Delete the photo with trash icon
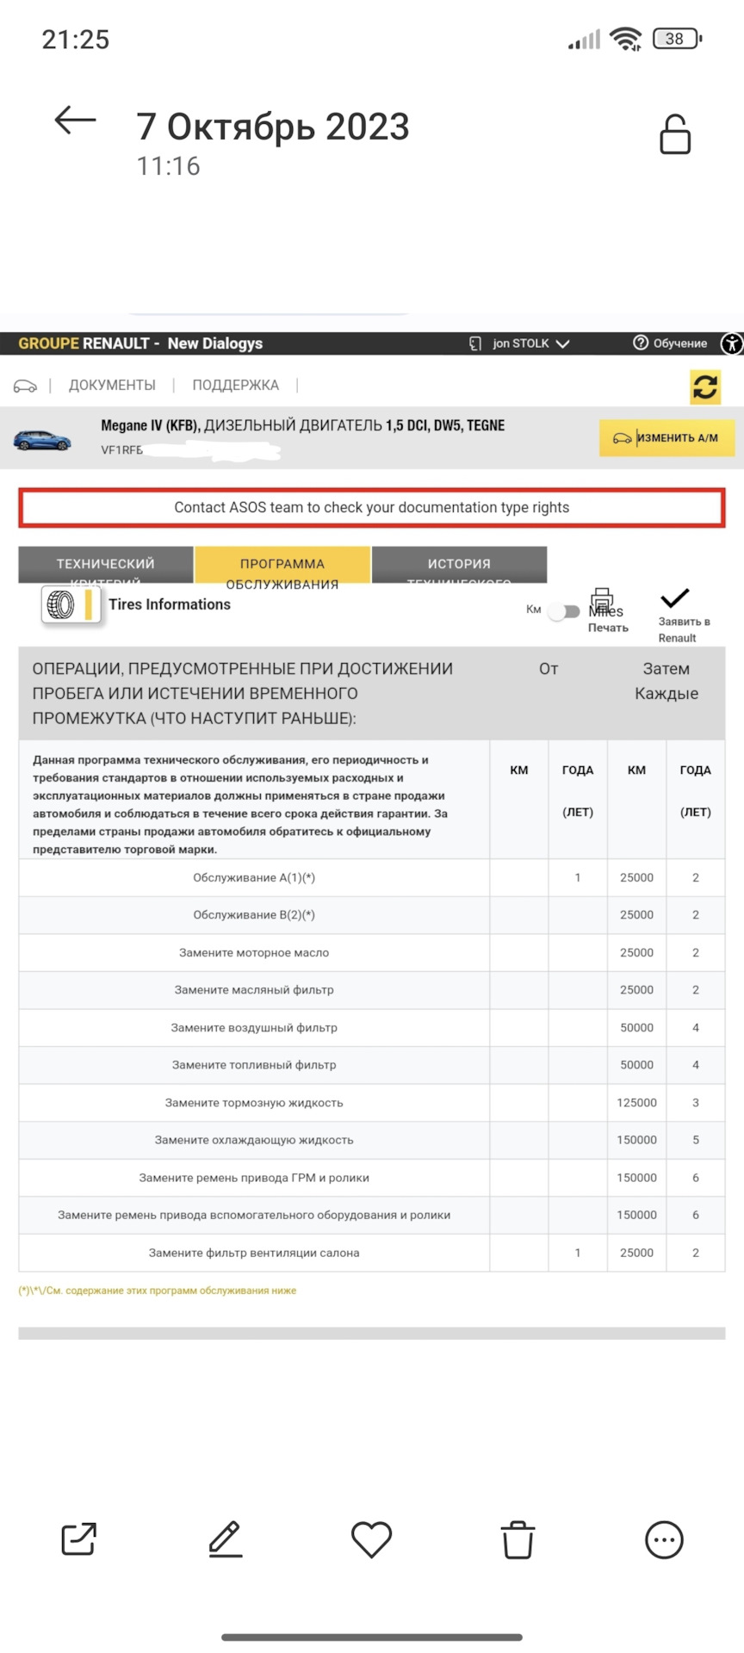Viewport: 744px width, 1653px height. pos(518,1539)
